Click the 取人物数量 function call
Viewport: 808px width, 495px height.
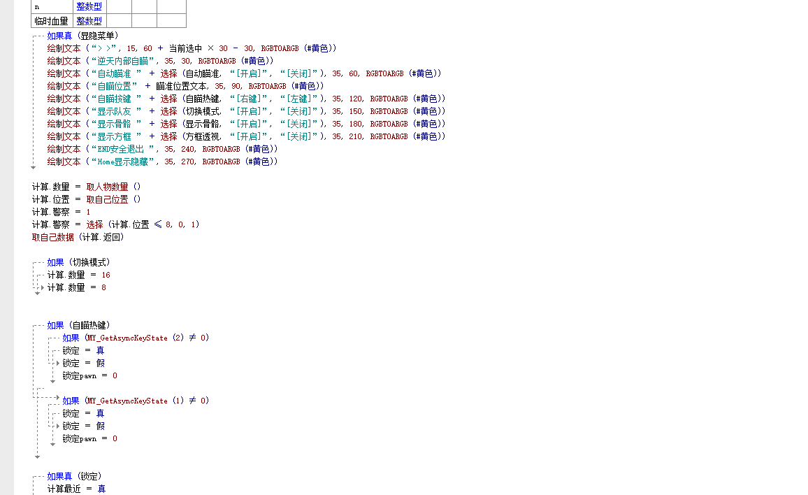[108, 187]
